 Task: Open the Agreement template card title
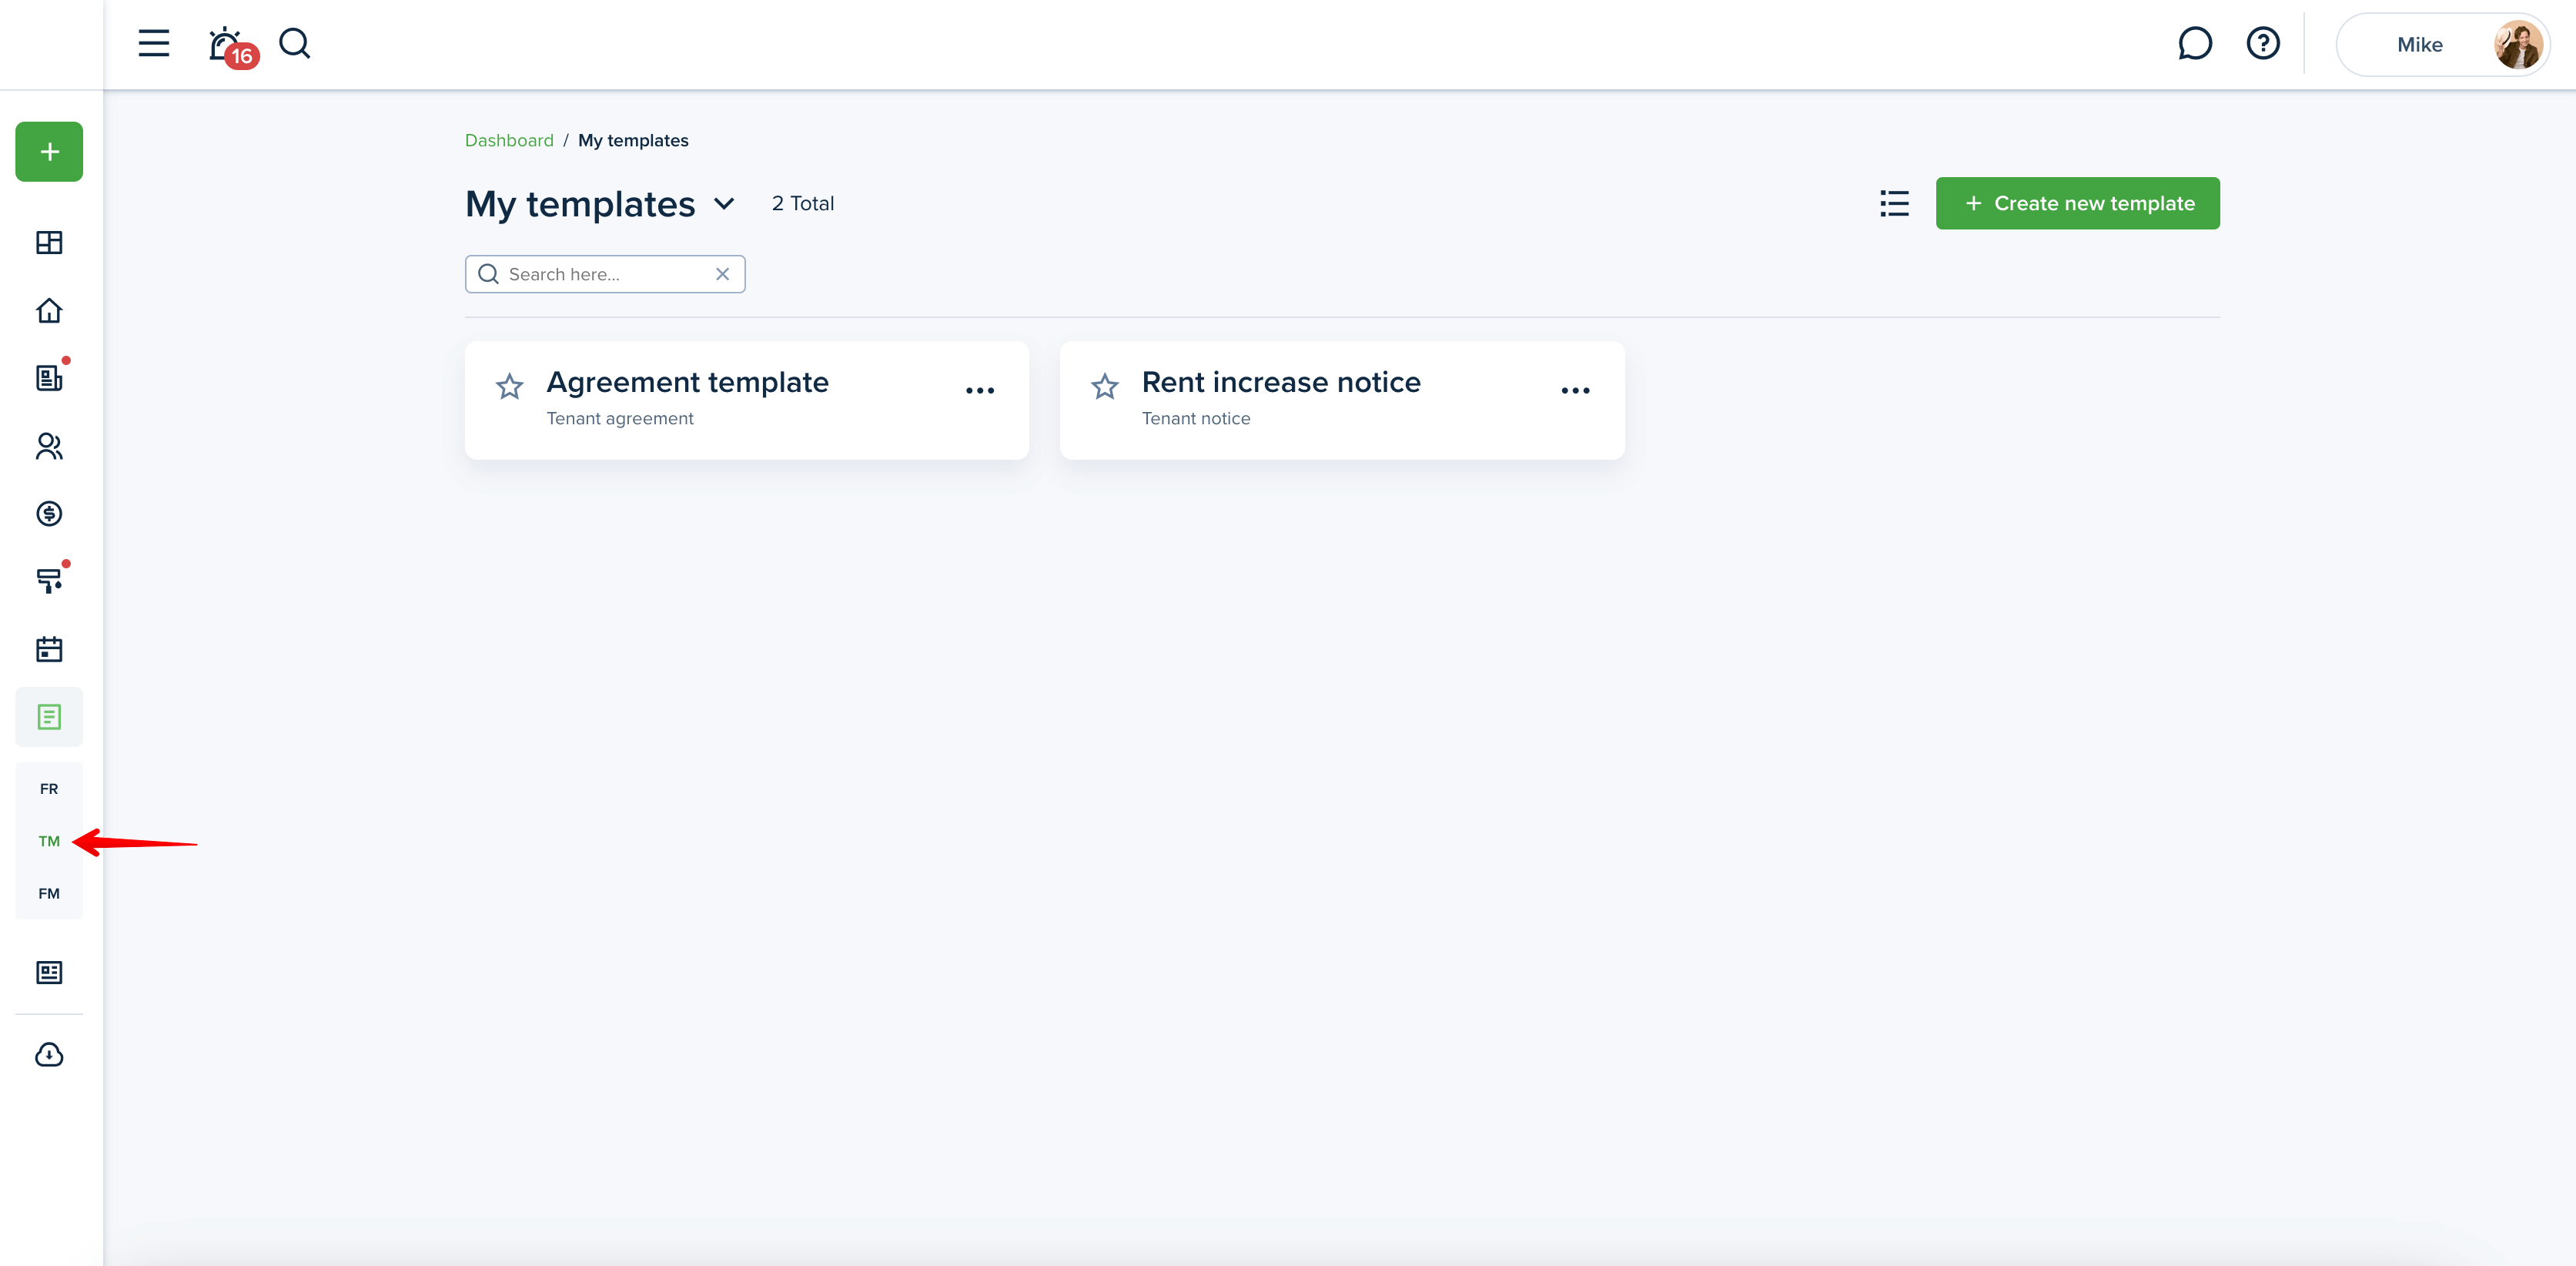coord(687,382)
